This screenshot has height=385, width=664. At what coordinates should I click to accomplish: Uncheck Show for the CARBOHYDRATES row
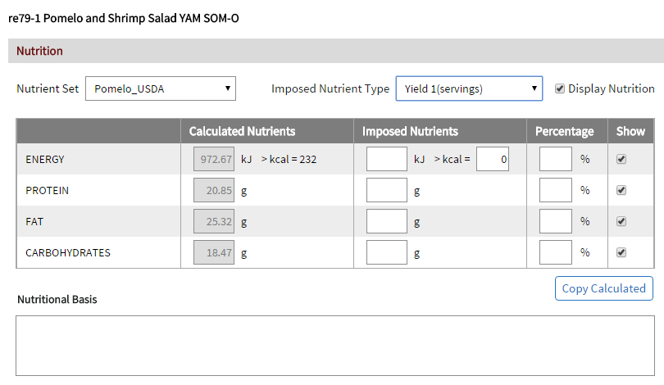tap(621, 252)
